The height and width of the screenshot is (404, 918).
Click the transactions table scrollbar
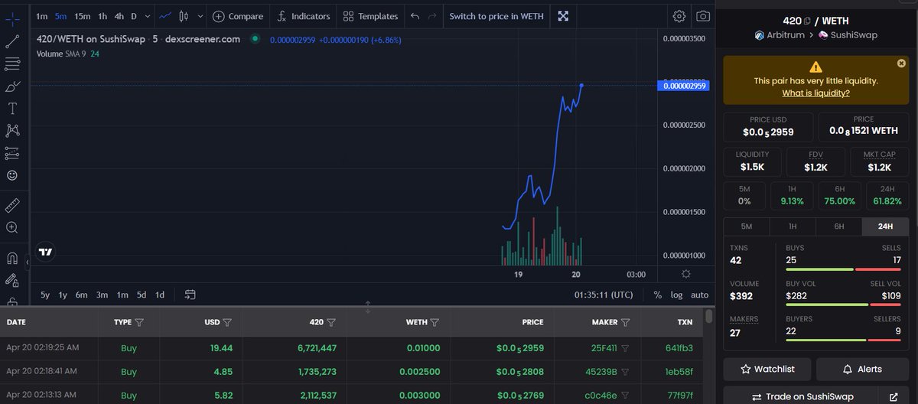coord(709,317)
